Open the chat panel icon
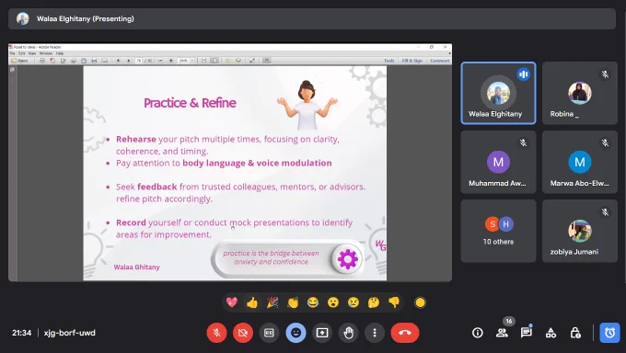Viewport: 626px width, 353px height. pyautogui.click(x=527, y=332)
